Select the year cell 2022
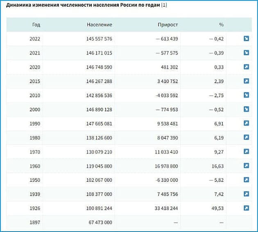Viewport: 258px width, 232px height. 35,39
